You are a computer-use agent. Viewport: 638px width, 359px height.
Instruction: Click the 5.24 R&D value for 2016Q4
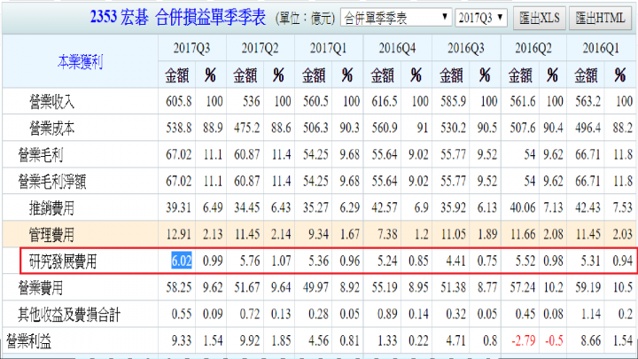pyautogui.click(x=387, y=261)
